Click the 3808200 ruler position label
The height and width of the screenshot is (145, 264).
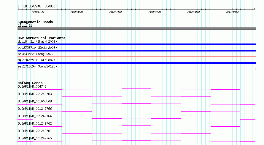pos(115,12)
